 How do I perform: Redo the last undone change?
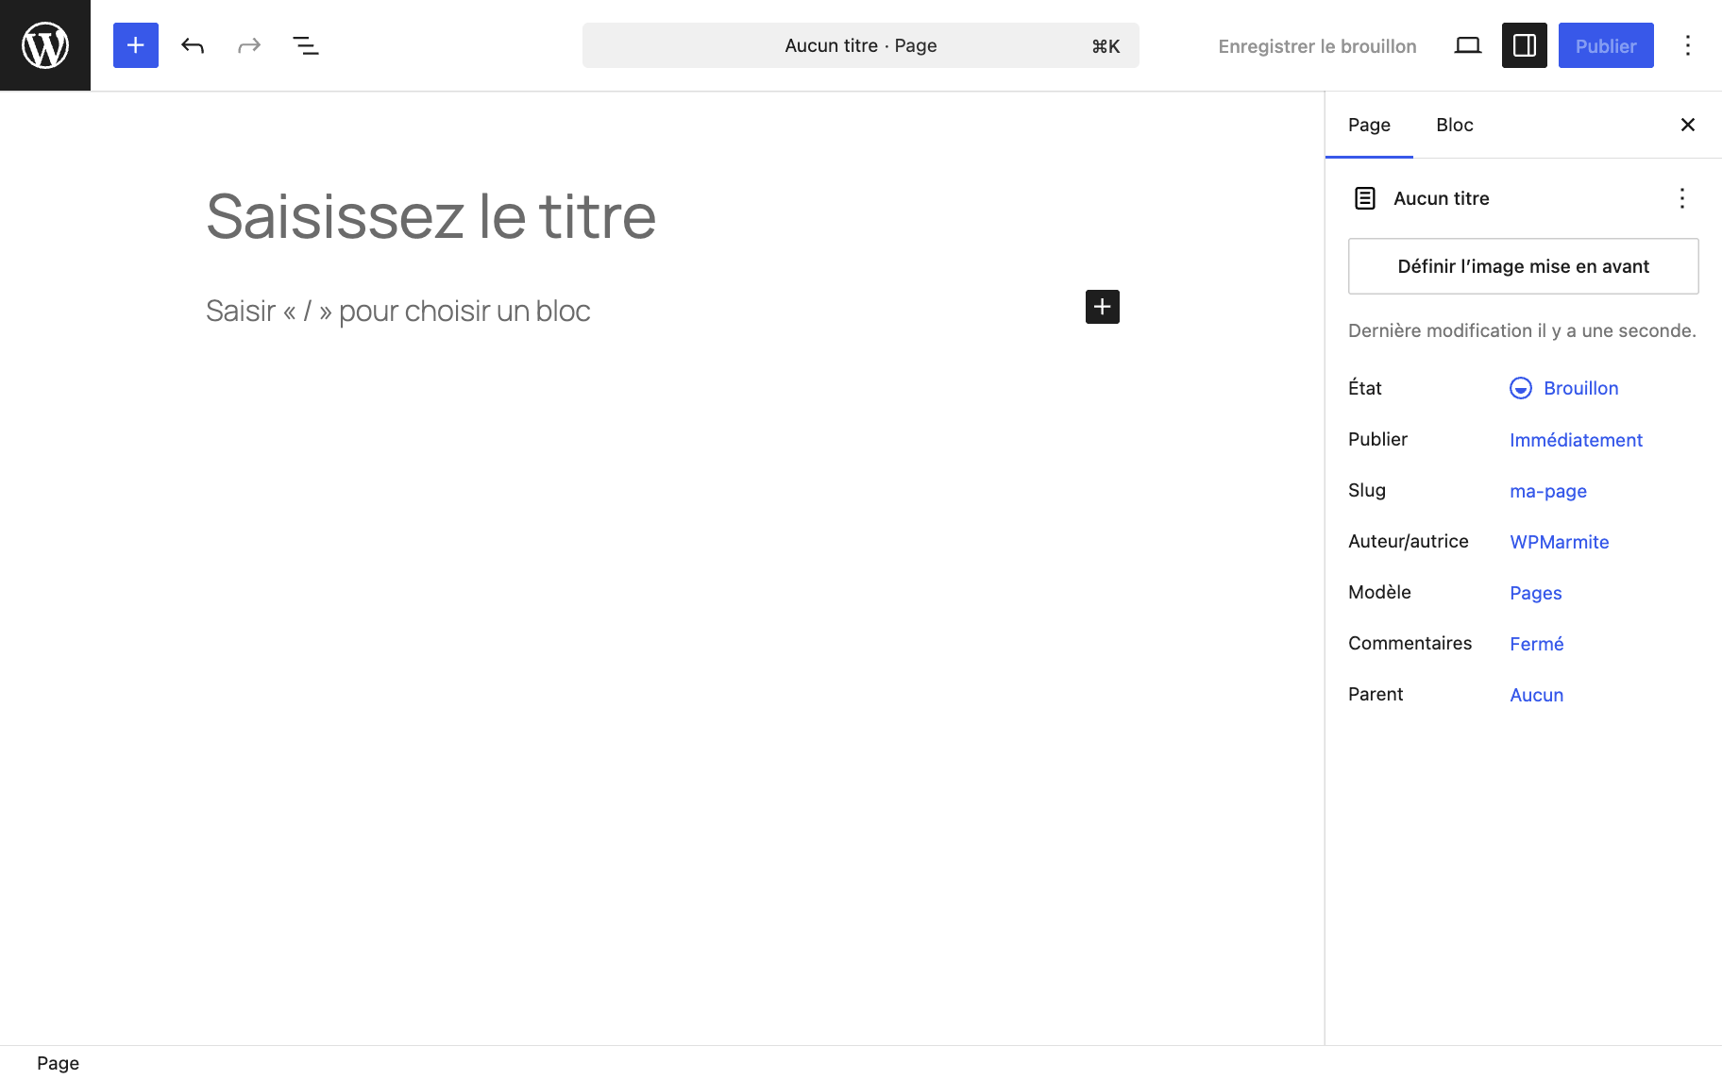249,45
